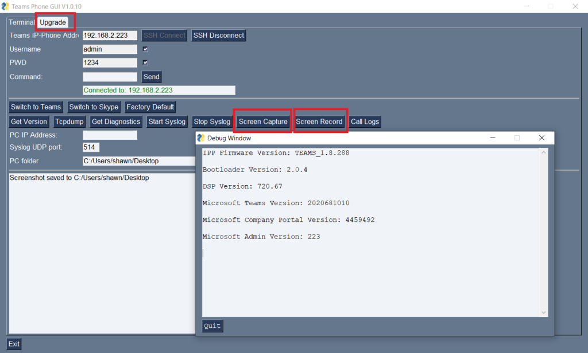This screenshot has height=353, width=588.
Task: Click the Command input field
Action: (x=110, y=77)
